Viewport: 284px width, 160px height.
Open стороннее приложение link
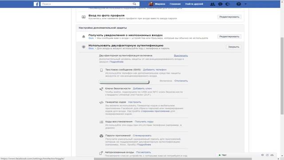155,111
